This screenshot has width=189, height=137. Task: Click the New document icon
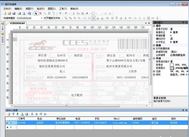(x=5, y=13)
